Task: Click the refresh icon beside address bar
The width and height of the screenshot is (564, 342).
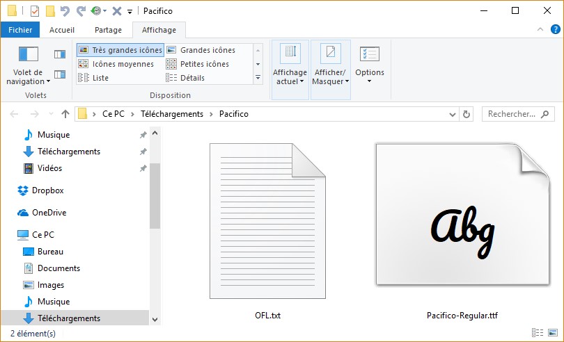Action: click(467, 114)
